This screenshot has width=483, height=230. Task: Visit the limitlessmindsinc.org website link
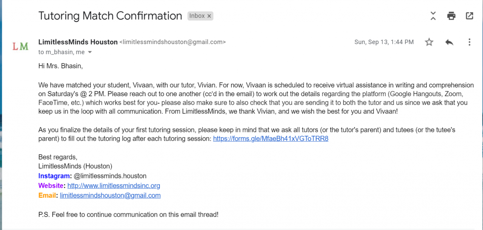pos(114,186)
